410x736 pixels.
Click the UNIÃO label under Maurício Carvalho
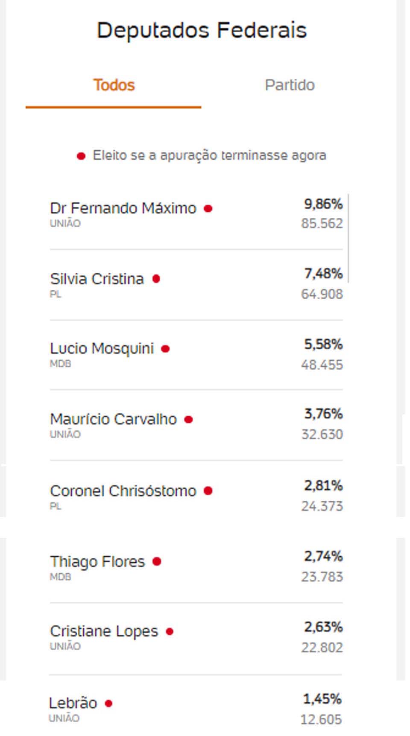pyautogui.click(x=65, y=434)
